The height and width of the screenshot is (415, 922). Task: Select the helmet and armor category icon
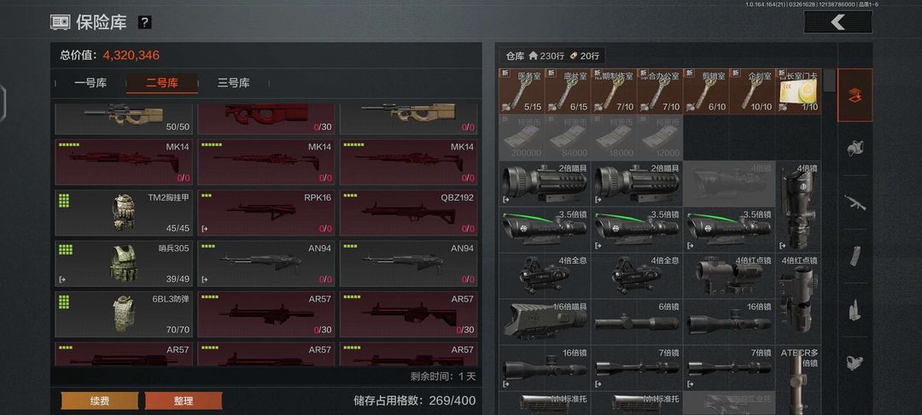pos(855,148)
